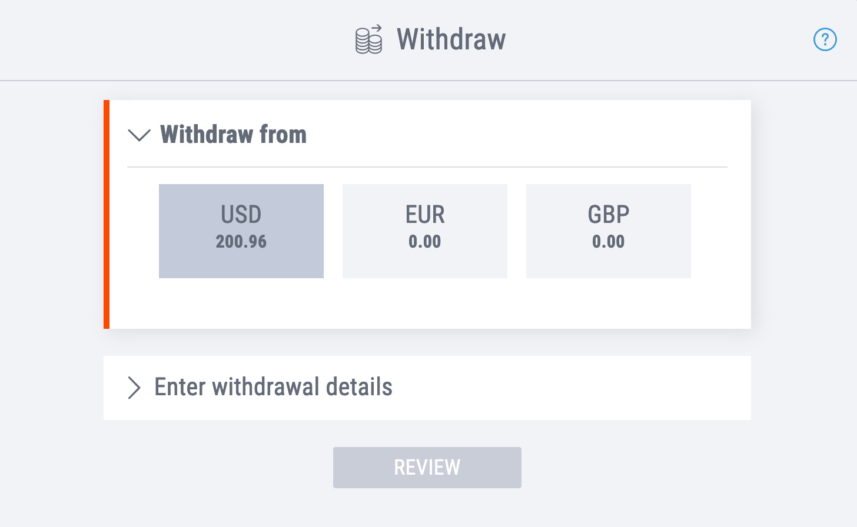Click the 0.00 balance under EUR
This screenshot has width=857, height=527.
tap(425, 242)
